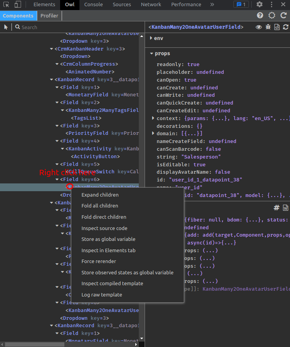Collapse the props section
Viewport: 290px width, 347px height.
(152, 54)
